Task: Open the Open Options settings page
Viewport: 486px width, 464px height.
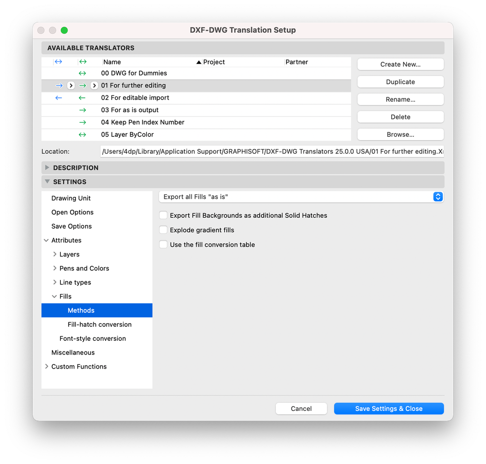Action: click(x=72, y=212)
